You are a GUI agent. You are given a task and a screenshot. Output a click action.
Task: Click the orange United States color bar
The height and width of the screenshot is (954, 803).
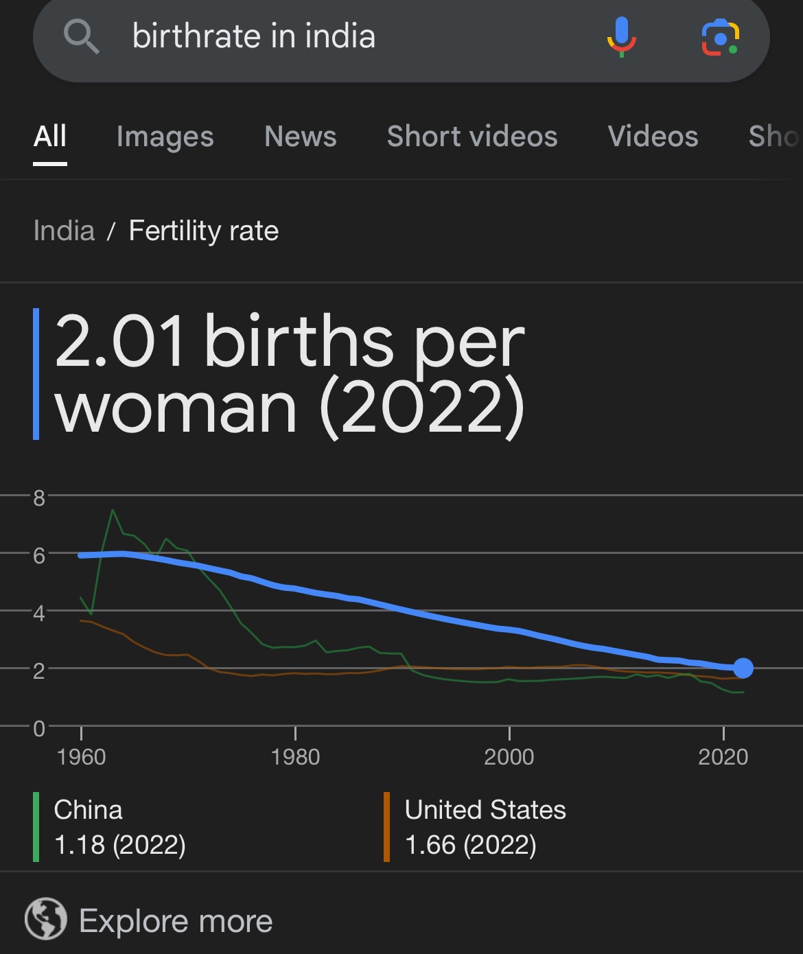coord(387,827)
